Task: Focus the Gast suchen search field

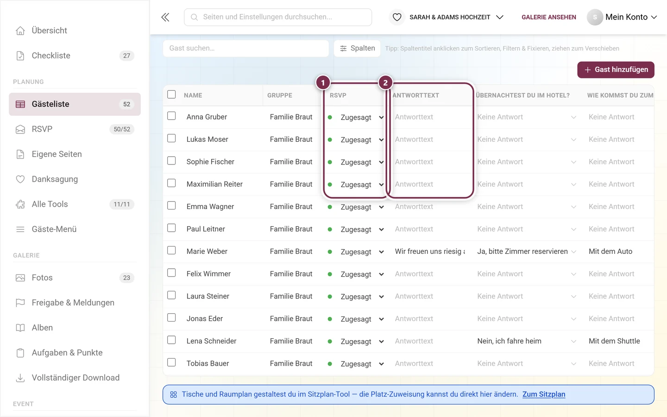Action: (246, 48)
